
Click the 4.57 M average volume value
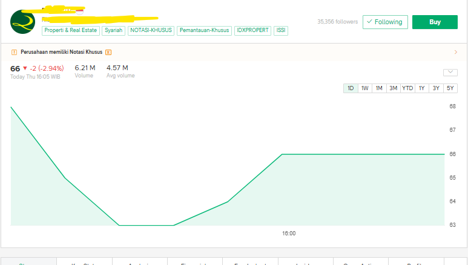point(117,68)
